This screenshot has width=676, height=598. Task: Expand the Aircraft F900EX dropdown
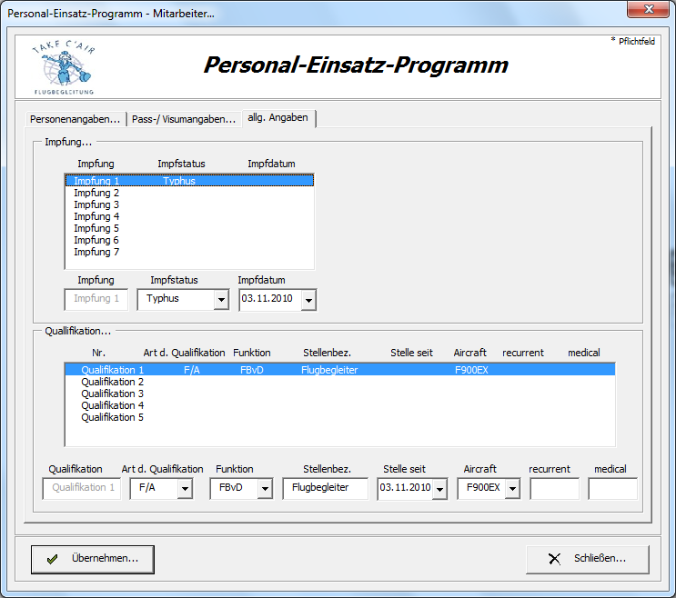point(511,489)
